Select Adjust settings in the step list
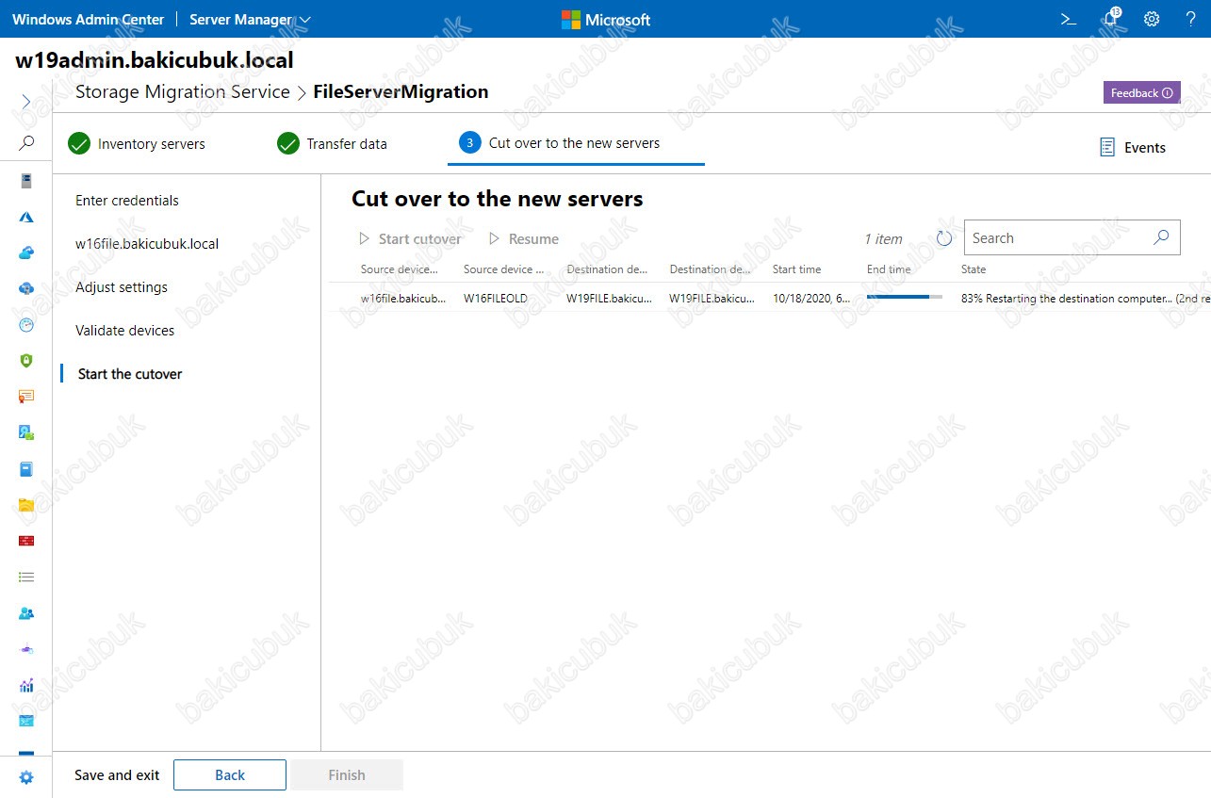Screen dimensions: 1211x798 pos(122,287)
